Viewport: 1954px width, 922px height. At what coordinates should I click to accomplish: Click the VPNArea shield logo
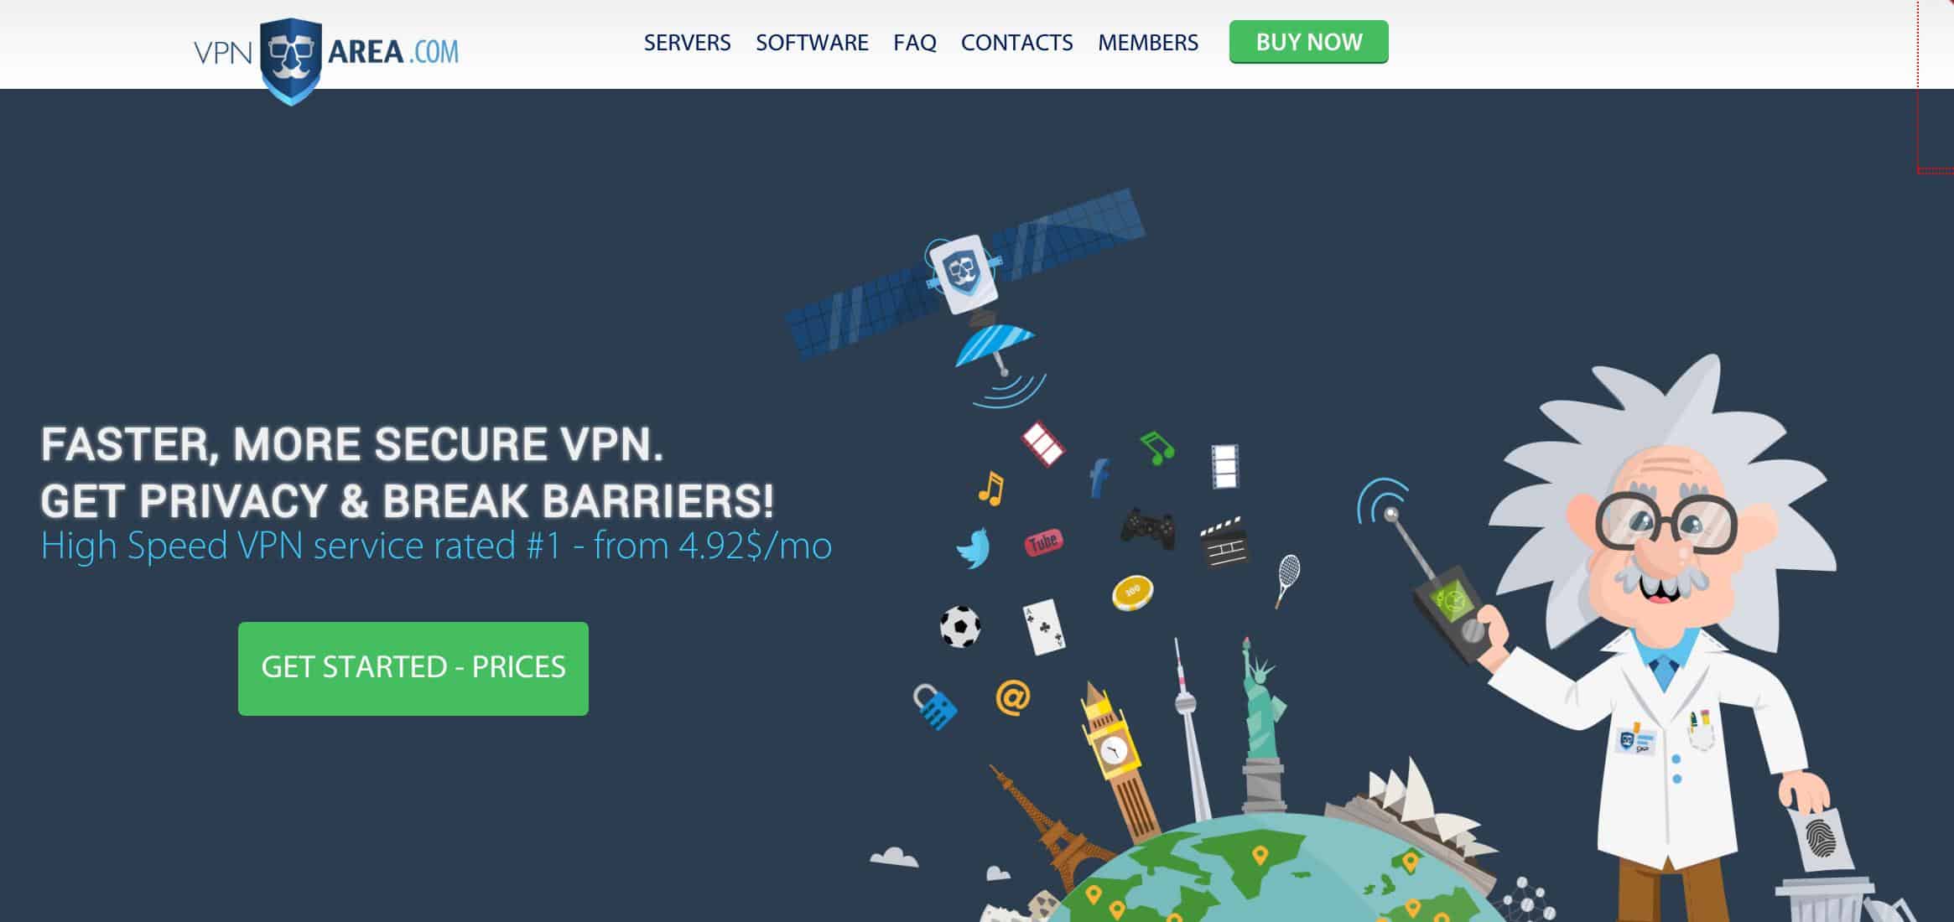click(x=290, y=61)
